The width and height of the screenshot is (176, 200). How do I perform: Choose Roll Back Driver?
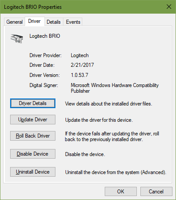coord(33,136)
